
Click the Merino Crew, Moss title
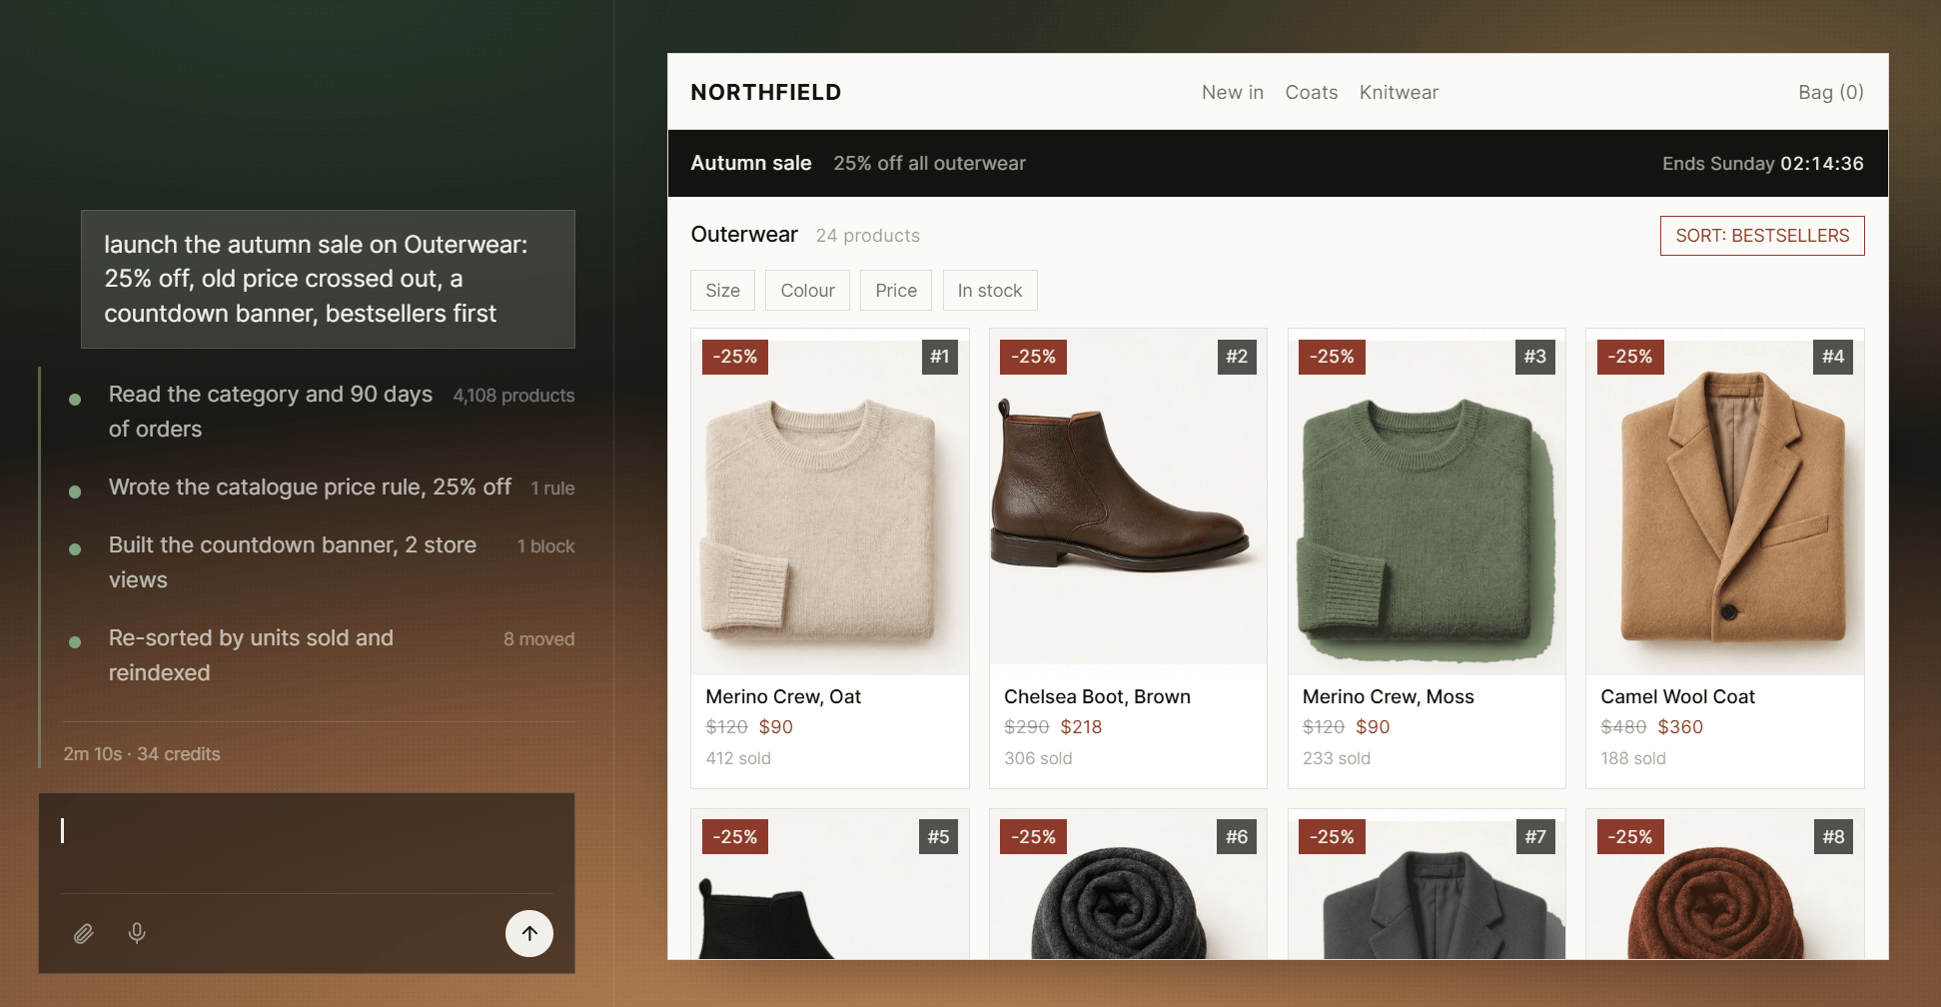point(1389,696)
